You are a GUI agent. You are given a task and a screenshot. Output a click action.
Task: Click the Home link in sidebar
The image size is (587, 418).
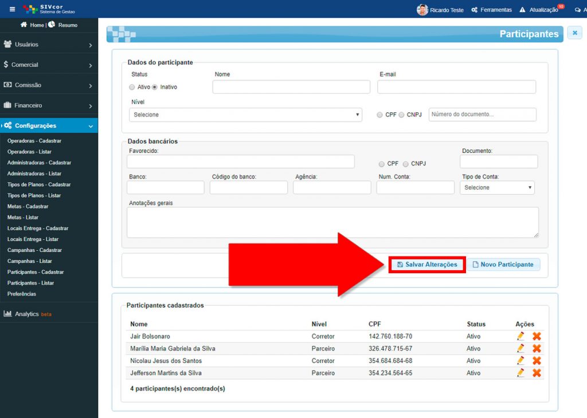pos(37,25)
